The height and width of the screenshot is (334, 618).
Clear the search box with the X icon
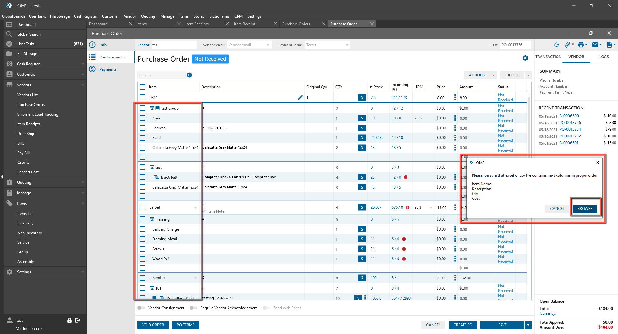pyautogui.click(x=189, y=75)
